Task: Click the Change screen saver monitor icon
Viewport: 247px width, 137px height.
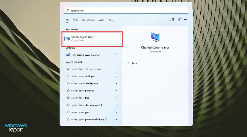Action: click(68, 38)
